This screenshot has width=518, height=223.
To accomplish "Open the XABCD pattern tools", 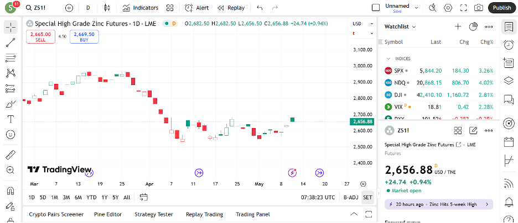I will coord(11,73).
